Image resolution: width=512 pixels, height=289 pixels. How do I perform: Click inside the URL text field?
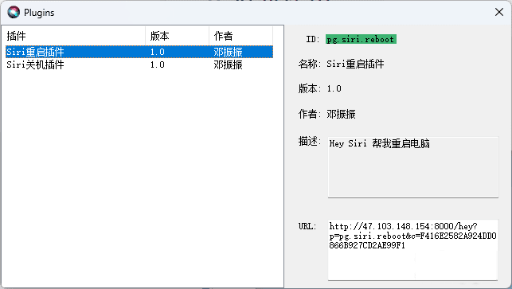pos(413,250)
